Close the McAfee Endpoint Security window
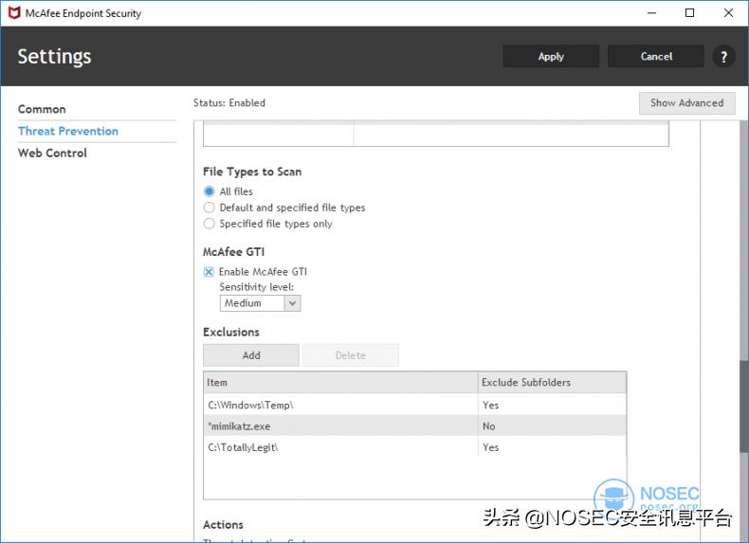This screenshot has width=749, height=543. click(x=728, y=13)
